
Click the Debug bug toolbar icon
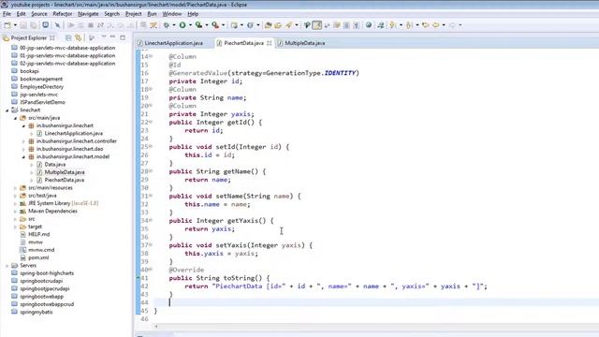click(167, 25)
